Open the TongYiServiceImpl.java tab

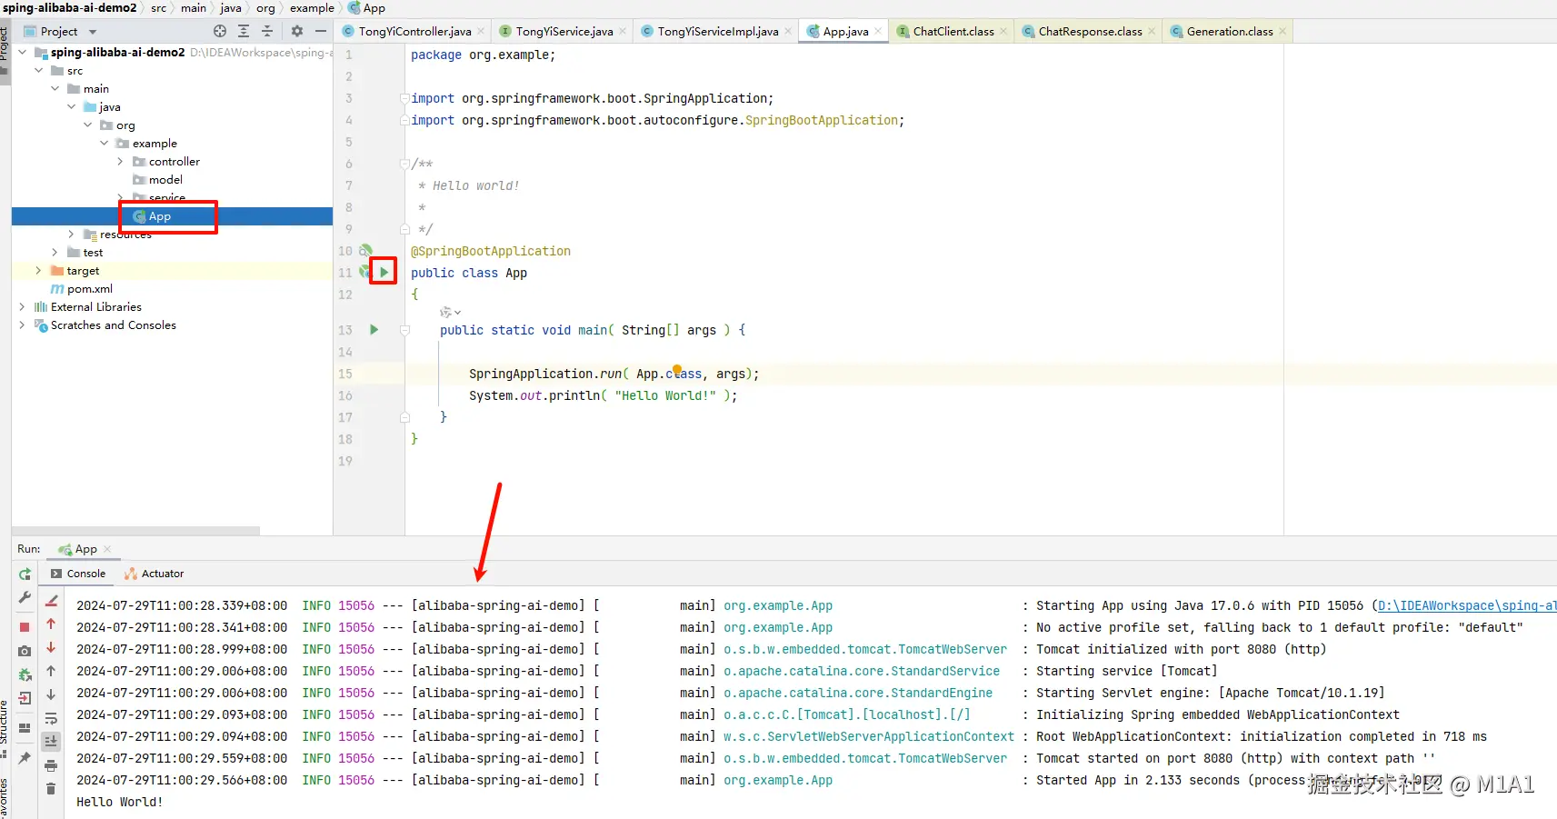(717, 31)
